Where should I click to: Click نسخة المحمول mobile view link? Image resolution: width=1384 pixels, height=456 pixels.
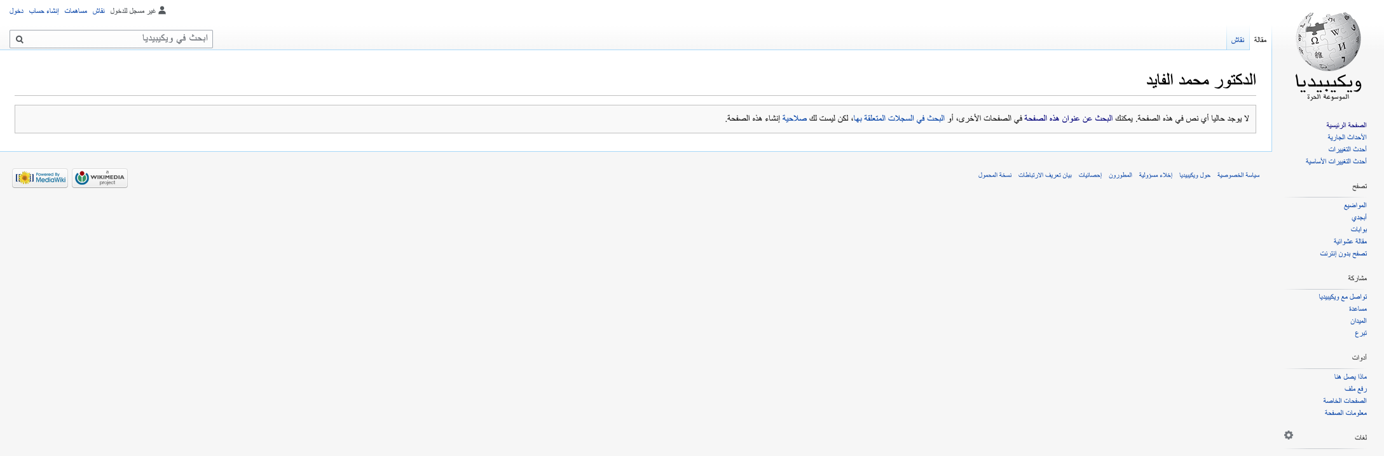click(994, 175)
